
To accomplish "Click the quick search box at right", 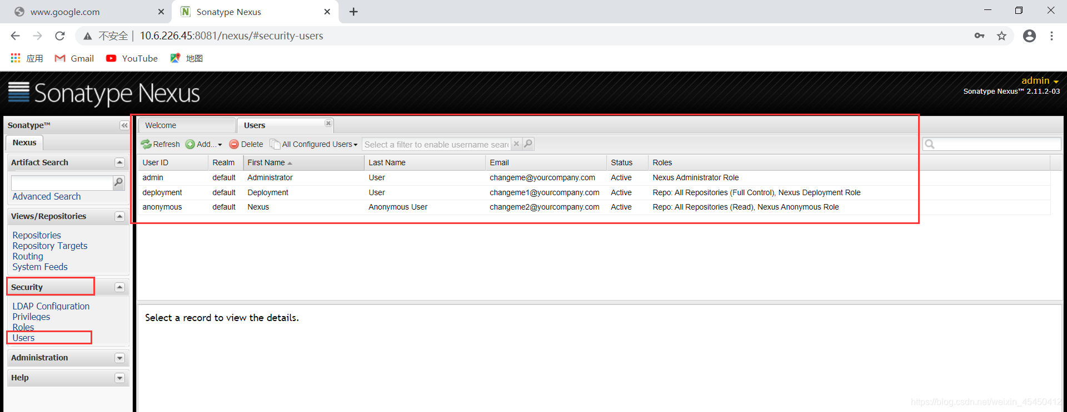I will tap(992, 144).
